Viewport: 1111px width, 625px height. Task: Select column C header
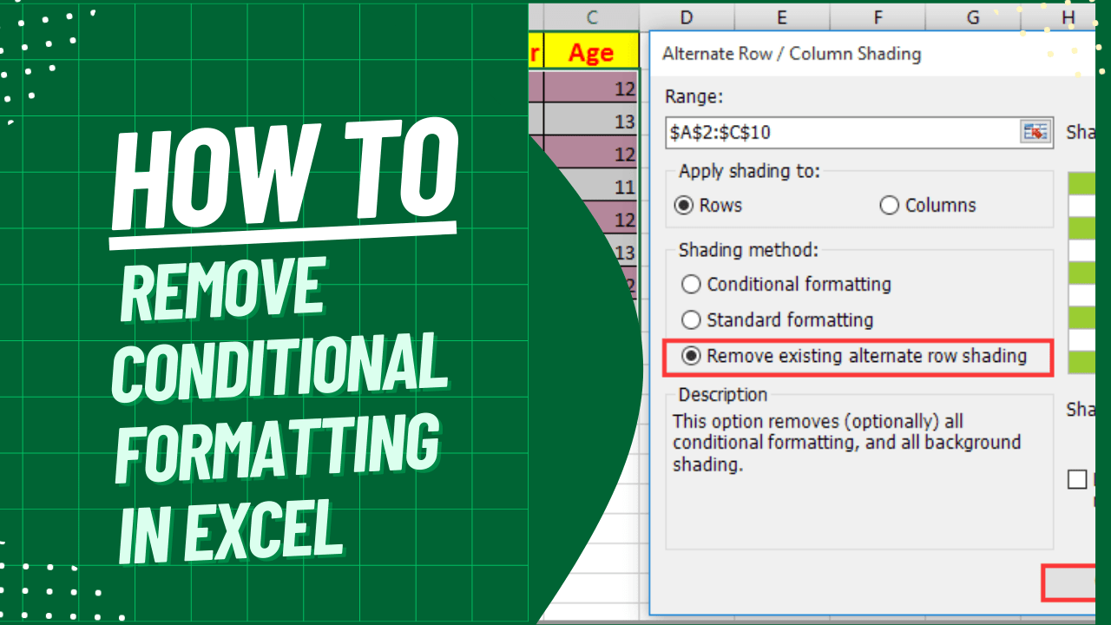593,17
